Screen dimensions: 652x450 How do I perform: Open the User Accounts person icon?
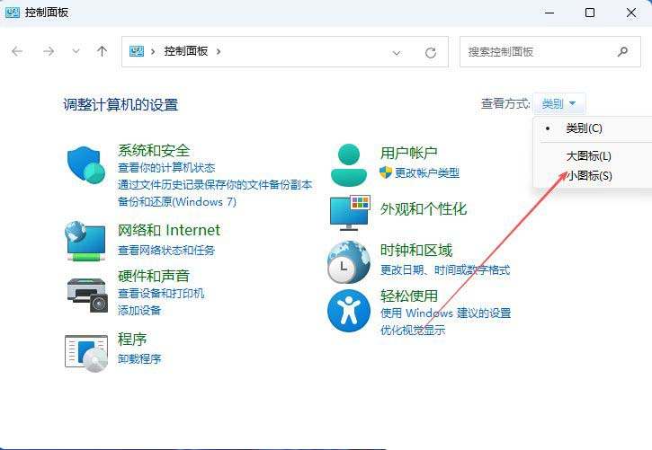[x=349, y=163]
